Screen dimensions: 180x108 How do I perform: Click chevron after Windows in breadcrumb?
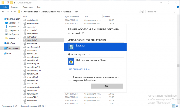click(x=73, y=12)
